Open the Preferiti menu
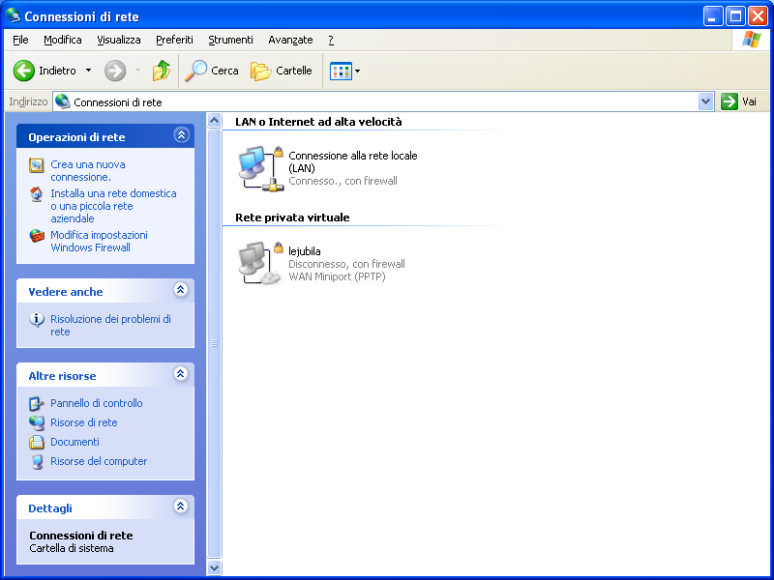This screenshot has width=774, height=580. [174, 40]
